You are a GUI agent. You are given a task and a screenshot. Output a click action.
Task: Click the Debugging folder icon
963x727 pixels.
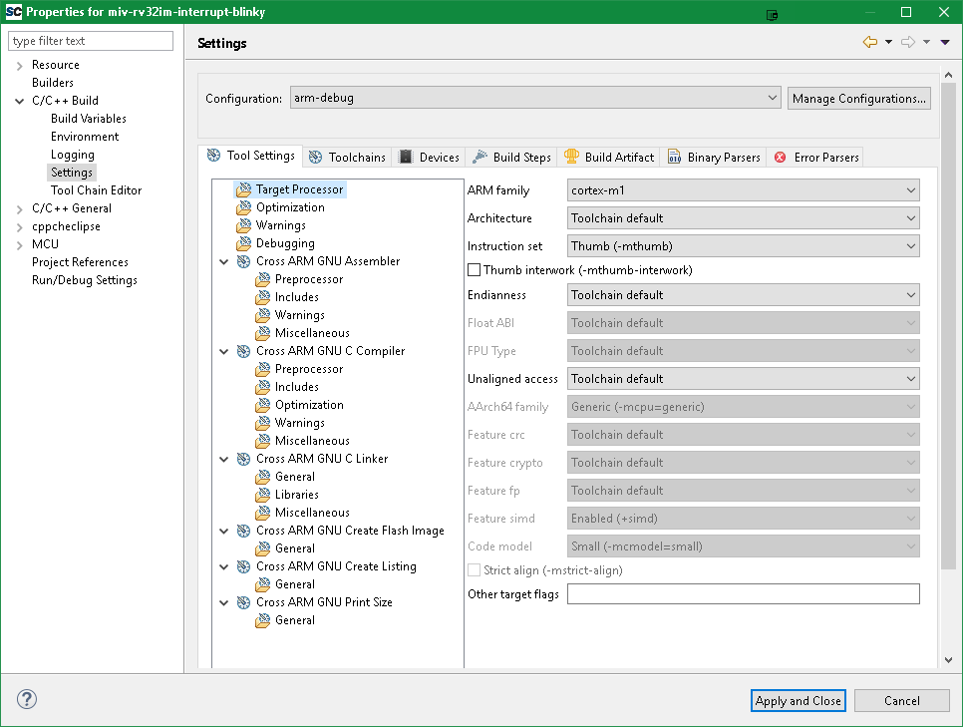tap(244, 242)
